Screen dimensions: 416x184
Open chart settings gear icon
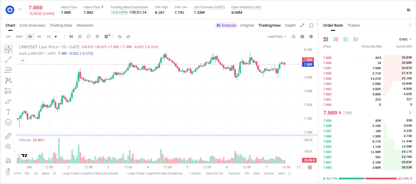click(x=311, y=37)
